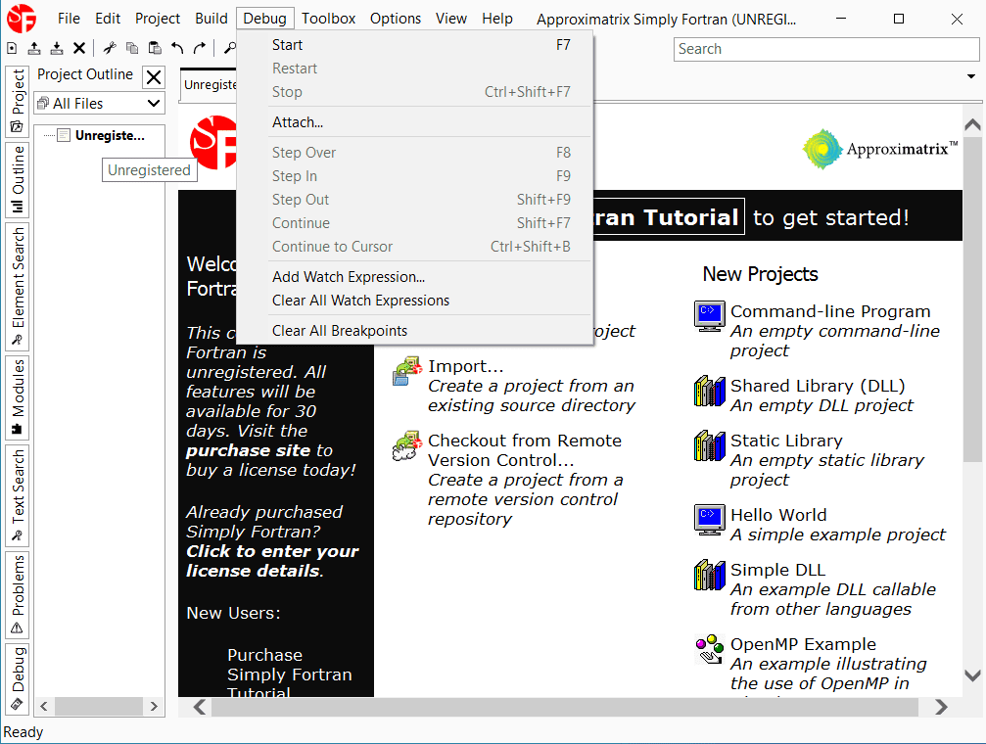Open the Static Library project link
986x744 pixels.
[786, 441]
